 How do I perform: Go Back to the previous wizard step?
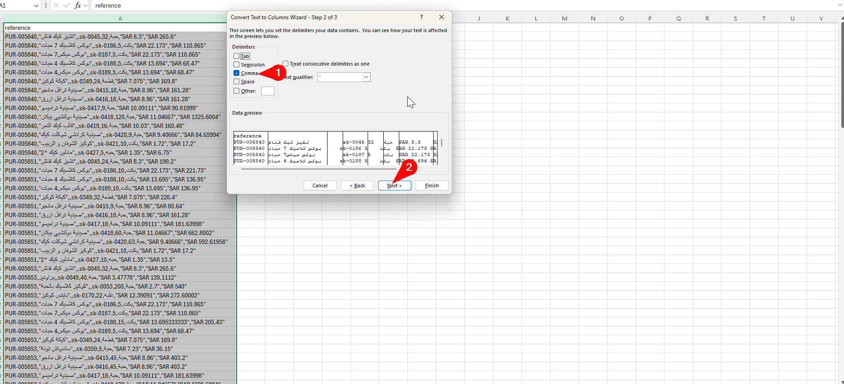357,186
